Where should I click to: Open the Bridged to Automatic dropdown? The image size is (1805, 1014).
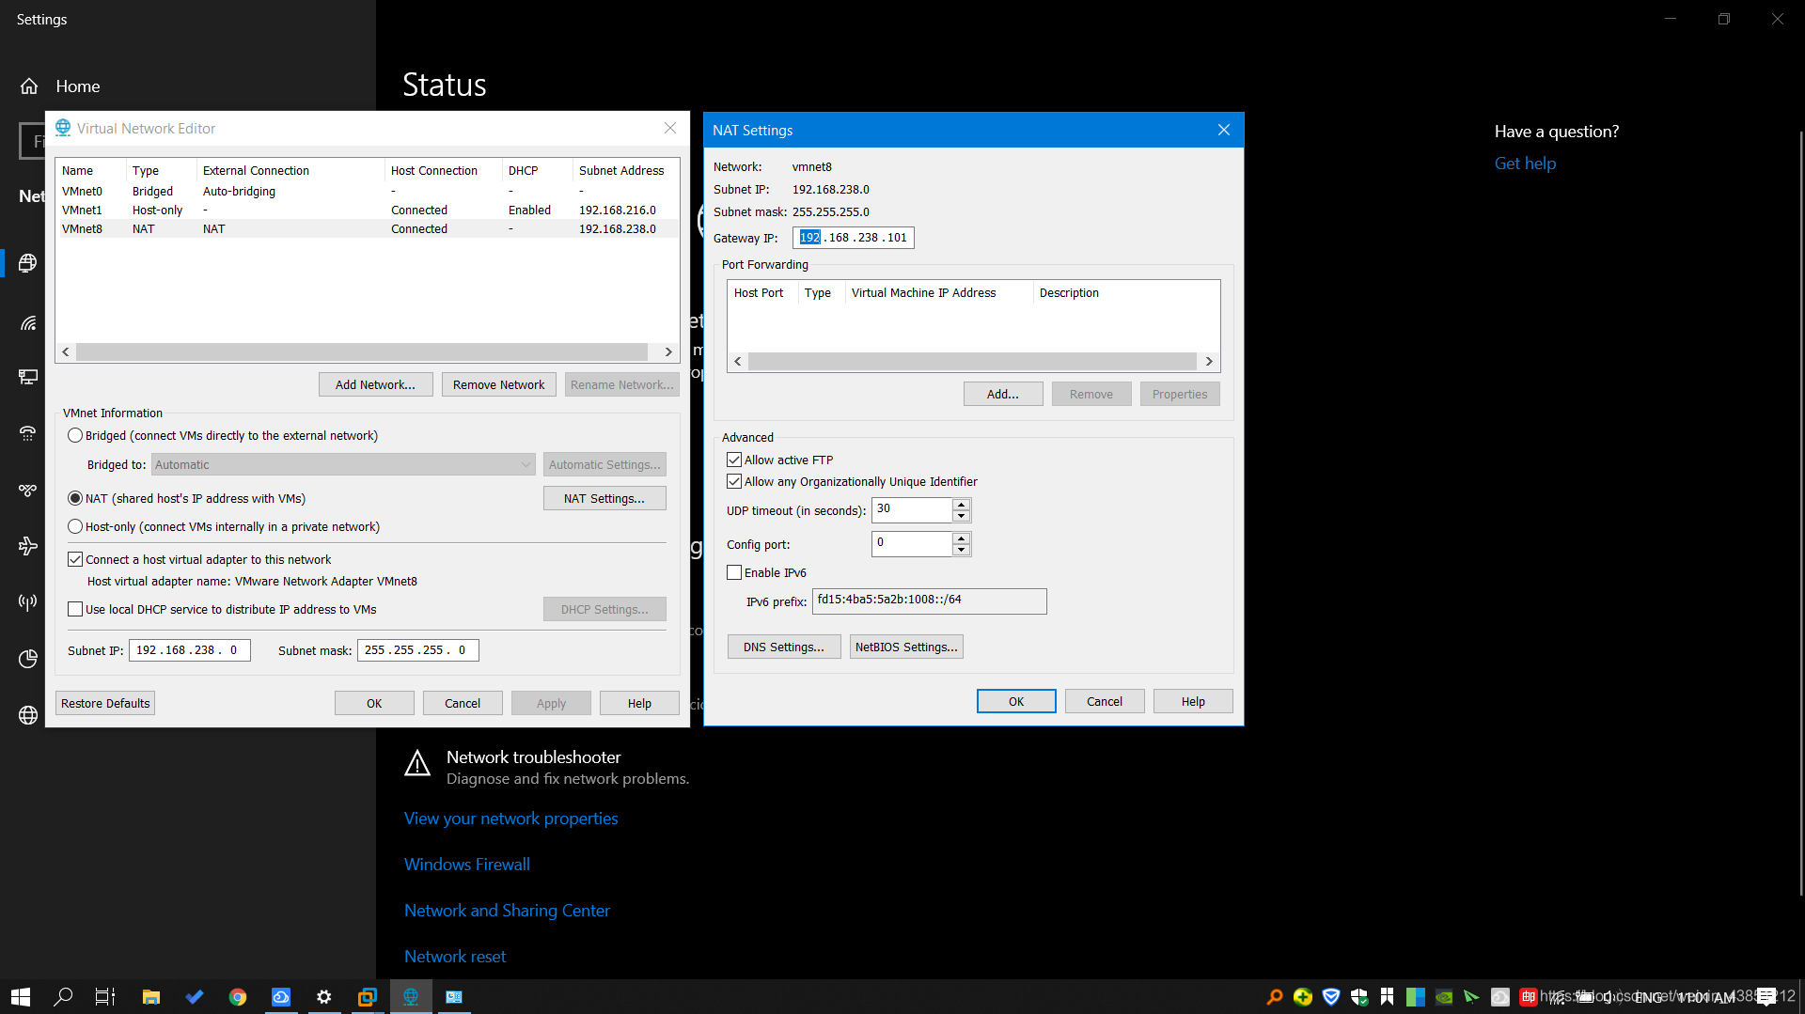click(x=343, y=465)
